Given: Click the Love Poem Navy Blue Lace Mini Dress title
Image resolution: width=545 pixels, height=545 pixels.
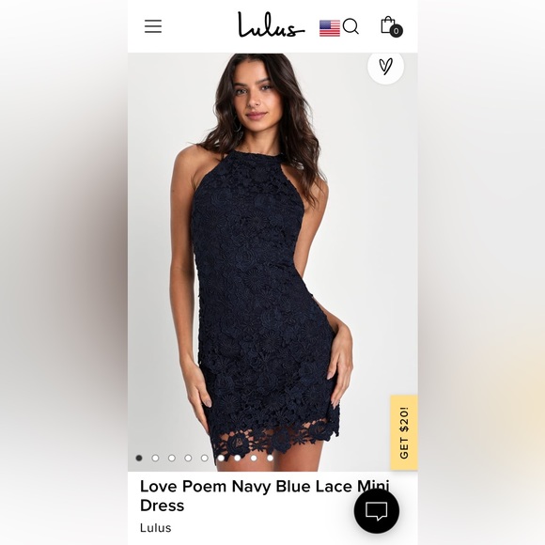Looking at the screenshot, I should 265,495.
